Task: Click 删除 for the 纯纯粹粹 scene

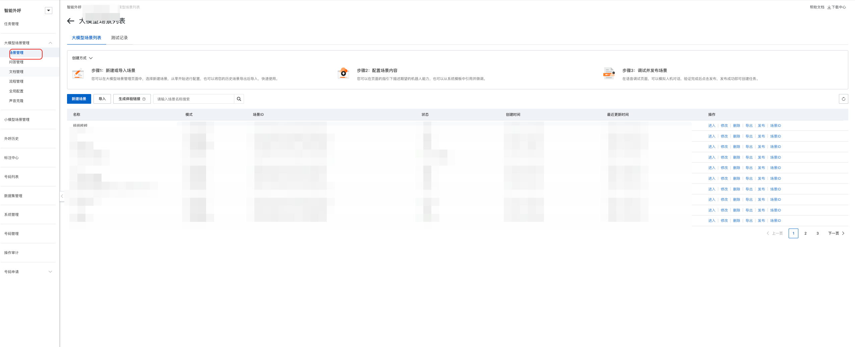Action: pyautogui.click(x=736, y=126)
